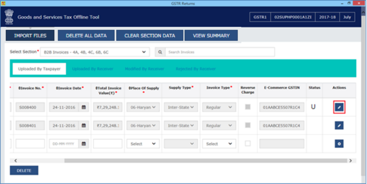The image size is (367, 184).
Task: Open the Select Section dropdown
Action: click(x=95, y=52)
